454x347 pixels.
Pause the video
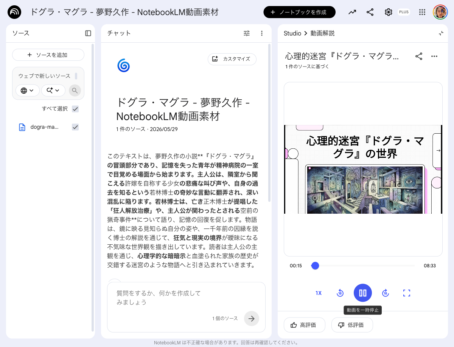point(363,293)
